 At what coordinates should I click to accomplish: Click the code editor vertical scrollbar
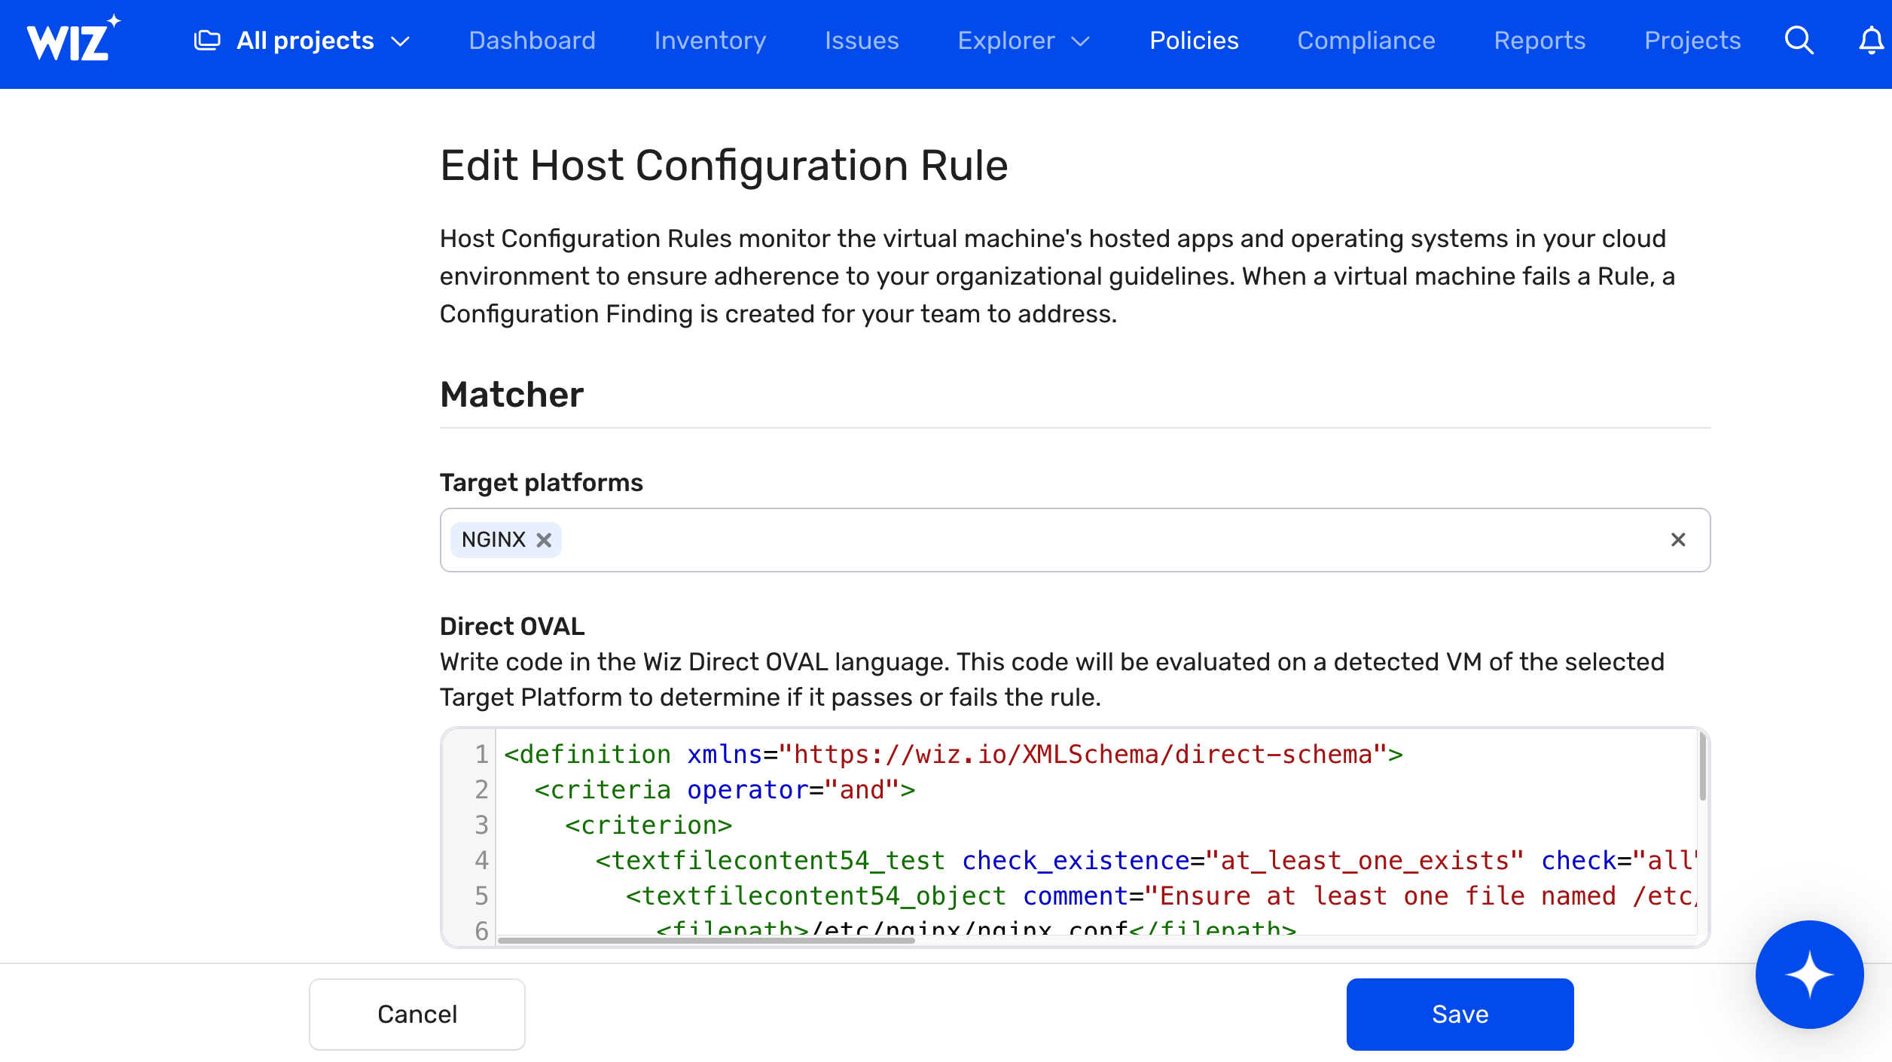(x=1702, y=767)
